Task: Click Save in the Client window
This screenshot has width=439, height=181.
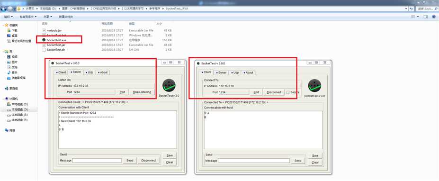Action: [x=315, y=156]
